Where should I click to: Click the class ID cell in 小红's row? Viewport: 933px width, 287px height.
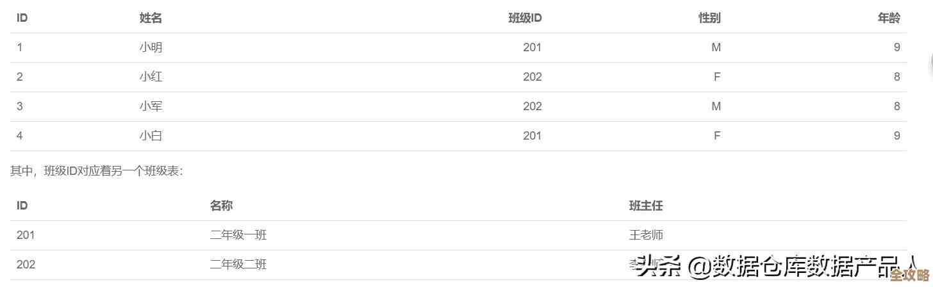tap(532, 77)
